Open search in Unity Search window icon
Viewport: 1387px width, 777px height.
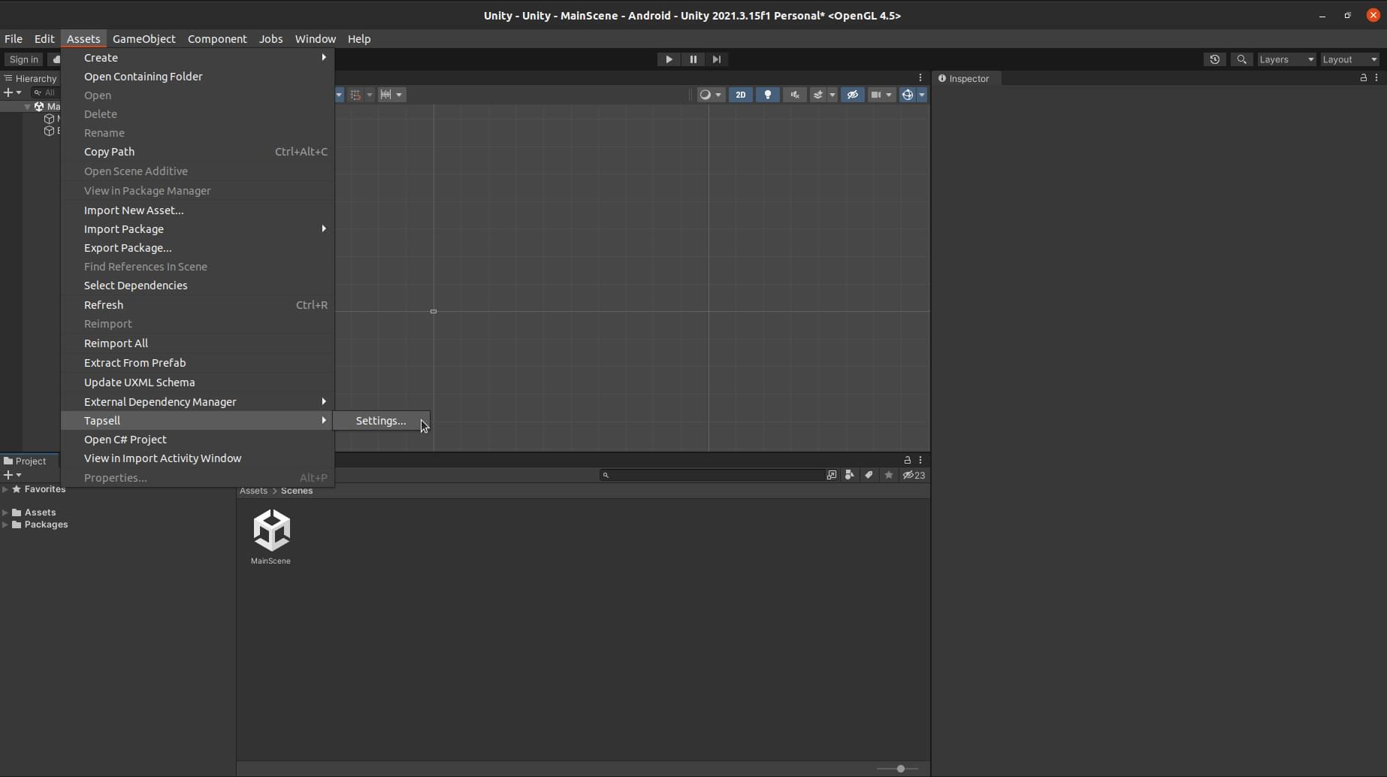point(831,475)
